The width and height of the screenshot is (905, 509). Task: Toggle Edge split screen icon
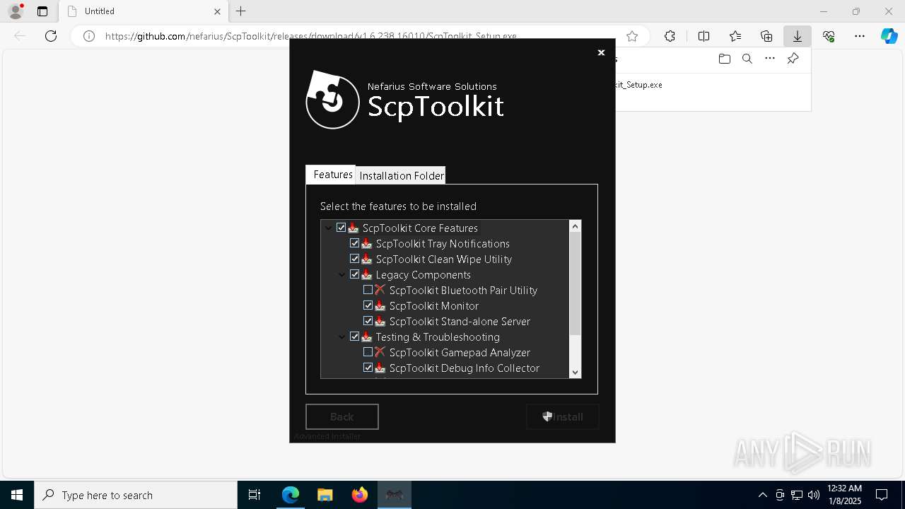pyautogui.click(x=703, y=36)
